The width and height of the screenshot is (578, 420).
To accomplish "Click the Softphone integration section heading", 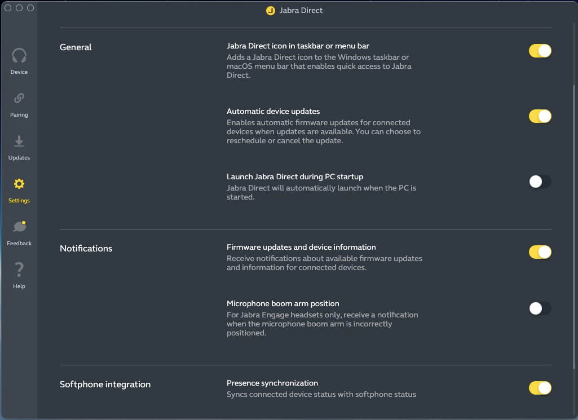I will pyautogui.click(x=105, y=384).
